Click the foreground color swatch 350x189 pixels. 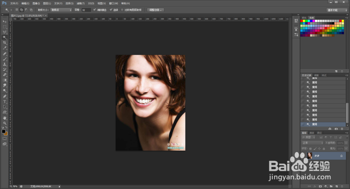pyautogui.click(x=3, y=131)
